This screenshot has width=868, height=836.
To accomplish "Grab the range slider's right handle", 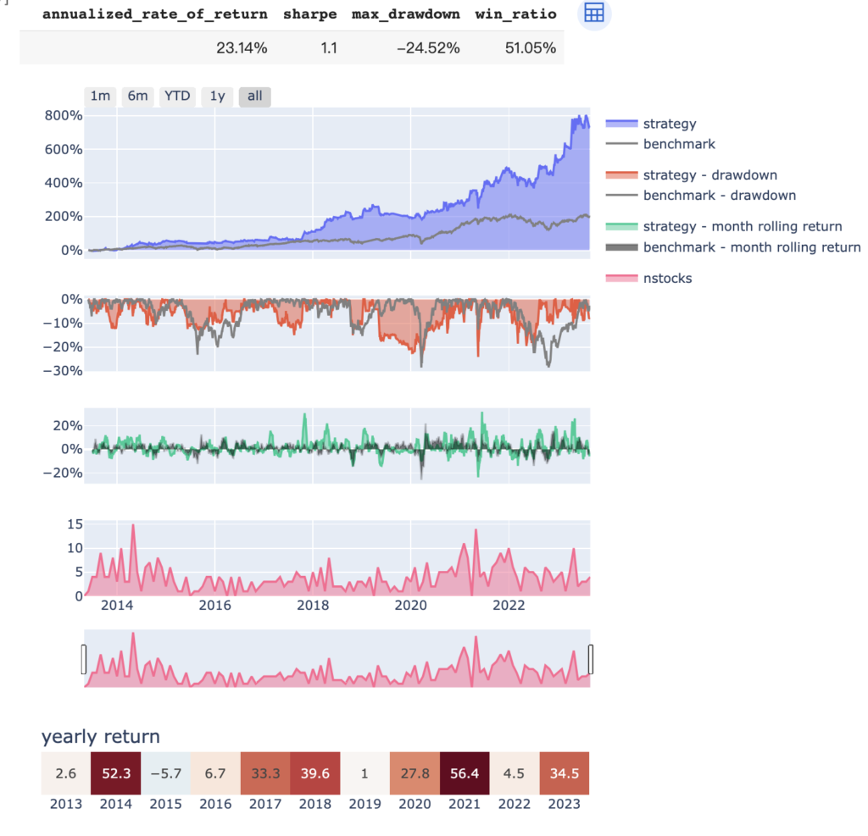I will (x=591, y=659).
